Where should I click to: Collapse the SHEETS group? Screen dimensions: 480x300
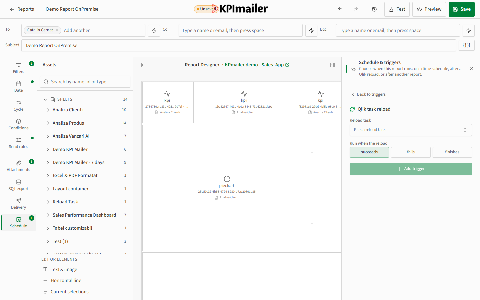click(x=45, y=99)
